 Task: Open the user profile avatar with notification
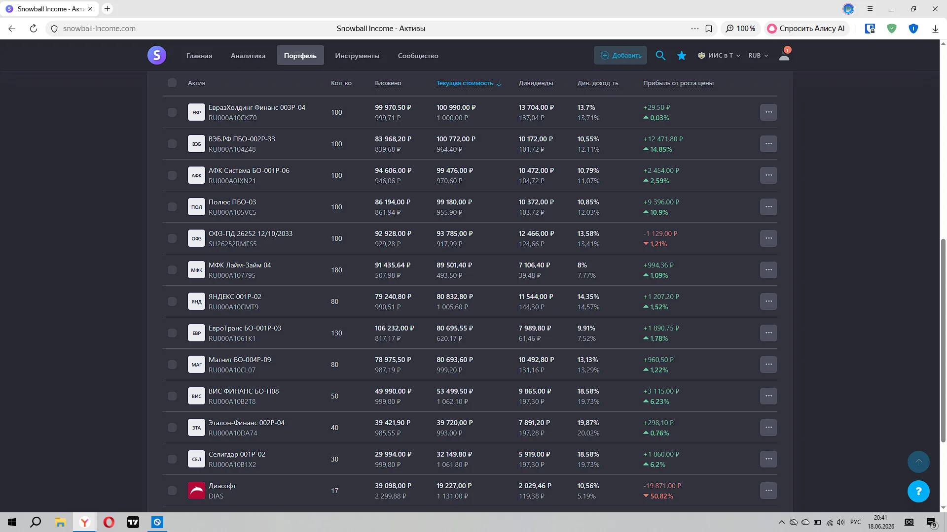point(784,55)
